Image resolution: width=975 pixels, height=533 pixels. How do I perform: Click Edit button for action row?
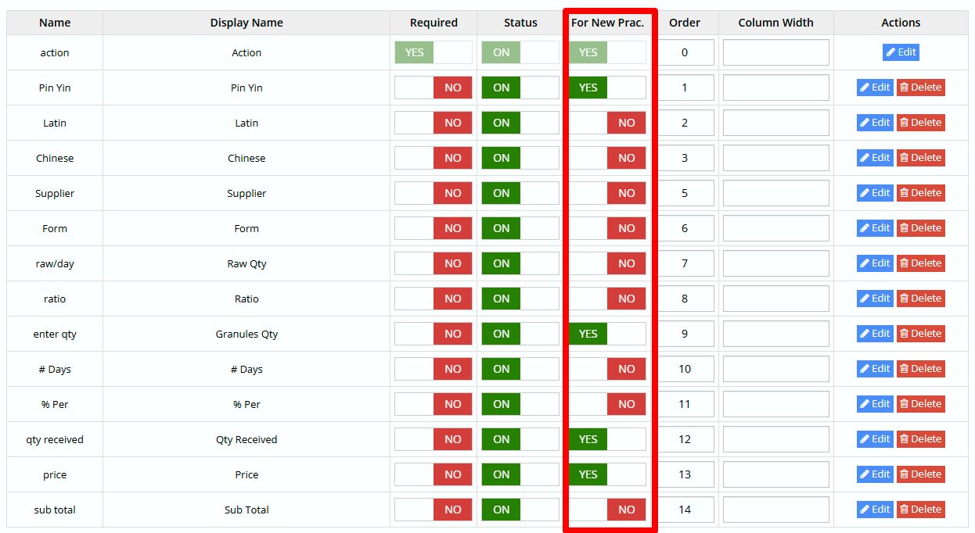click(x=901, y=52)
